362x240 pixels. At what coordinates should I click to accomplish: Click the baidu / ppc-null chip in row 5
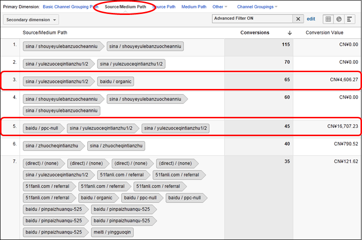coord(42,128)
